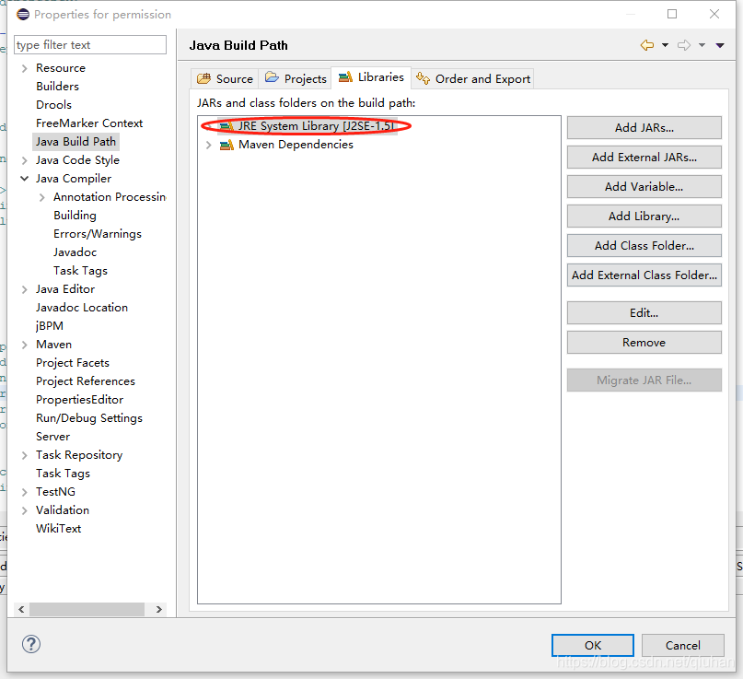This screenshot has height=679, width=743.
Task: Click the Maven Dependencies library icon
Action: coord(226,145)
